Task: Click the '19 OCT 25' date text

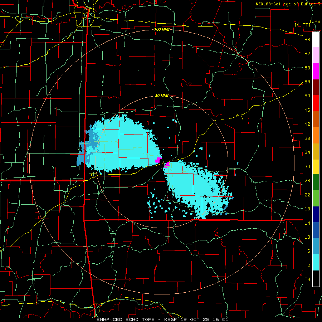Action: [195, 319]
